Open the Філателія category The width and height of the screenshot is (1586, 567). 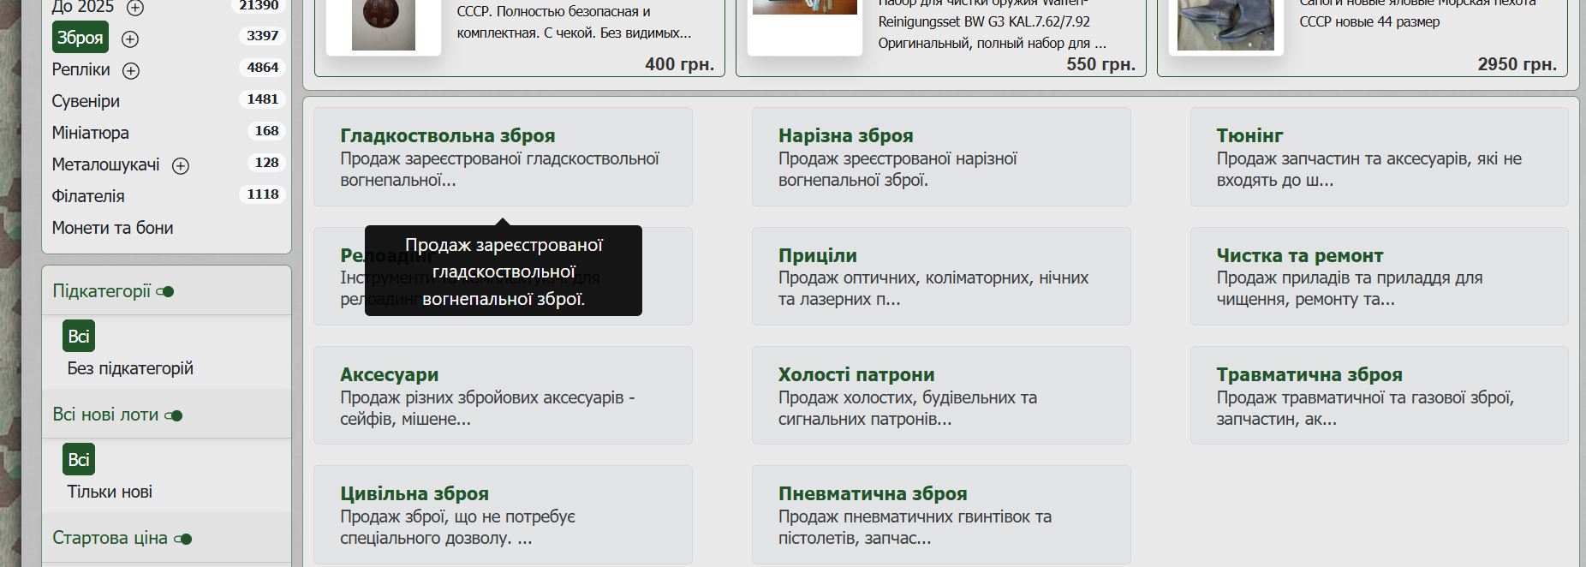88,196
